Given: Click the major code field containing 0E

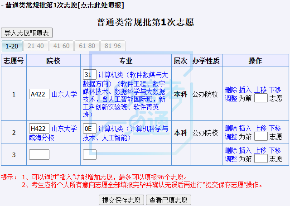Looking at the screenshot, I should [x=89, y=129].
